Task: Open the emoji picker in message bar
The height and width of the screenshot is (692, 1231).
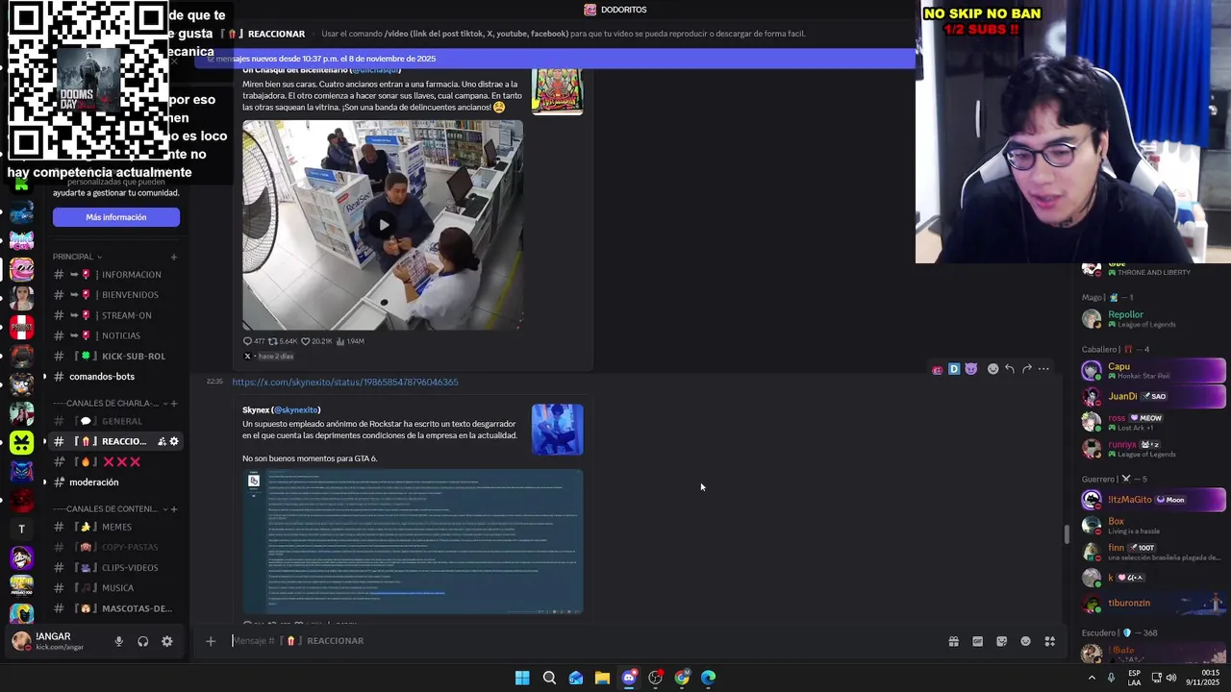Action: point(1025,641)
